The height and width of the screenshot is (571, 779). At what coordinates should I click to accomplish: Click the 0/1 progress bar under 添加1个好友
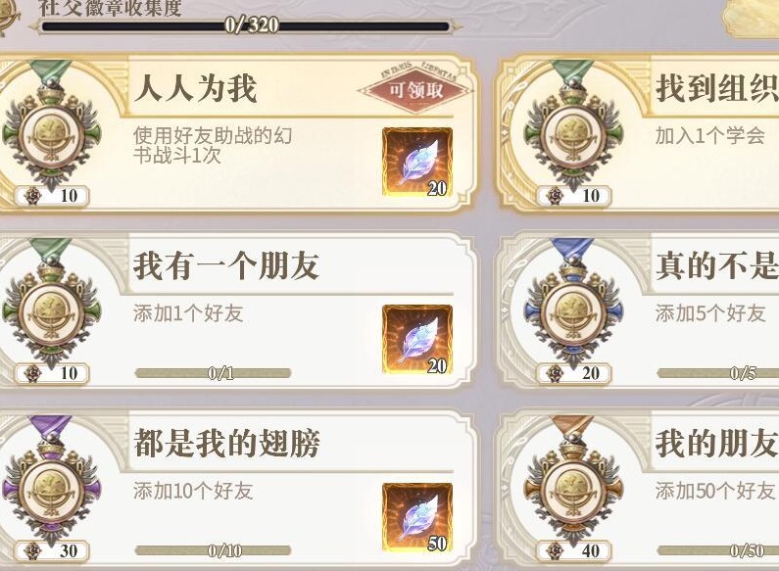pyautogui.click(x=213, y=373)
